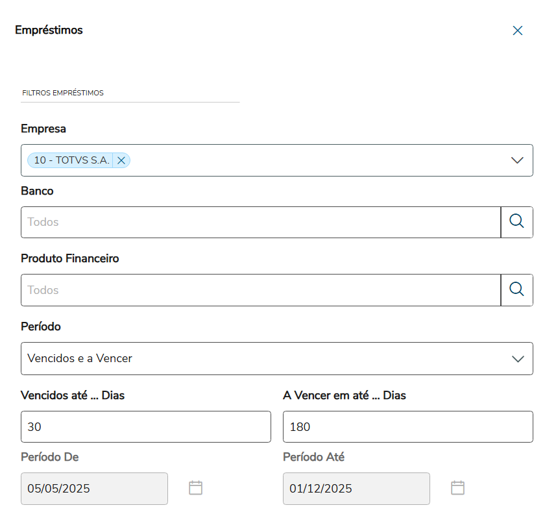Select the Filtros Empréstimos tab
This screenshot has width=545, height=514.
(63, 93)
